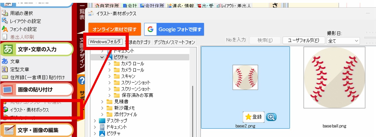Open 用紙の選択 paper selection
376x137 pixels.
[x=21, y=13]
